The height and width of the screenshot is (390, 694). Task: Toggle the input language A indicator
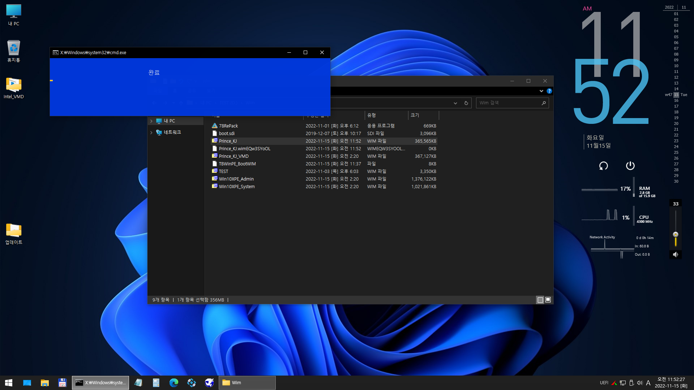click(648, 383)
